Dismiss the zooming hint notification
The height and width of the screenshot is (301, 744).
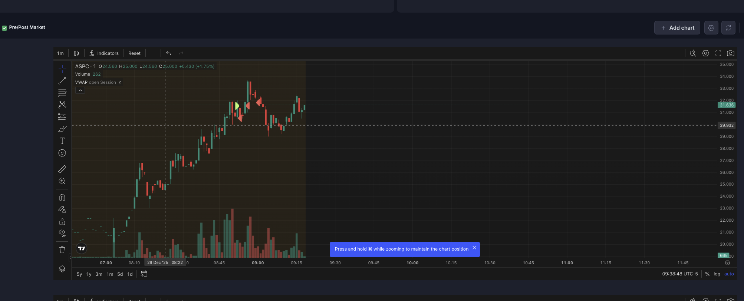point(474,248)
